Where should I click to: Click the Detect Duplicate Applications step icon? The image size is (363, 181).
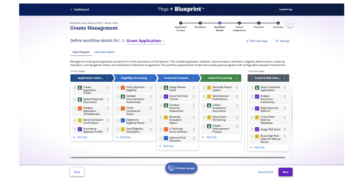click(x=257, y=88)
